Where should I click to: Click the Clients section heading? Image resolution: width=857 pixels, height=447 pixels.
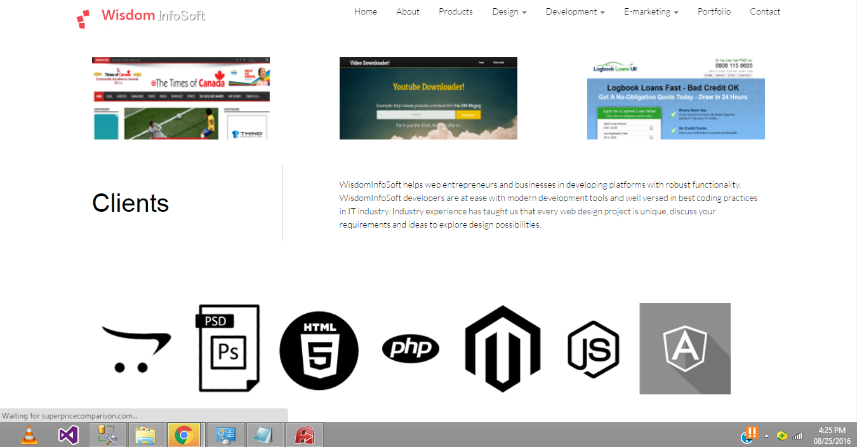(x=131, y=203)
